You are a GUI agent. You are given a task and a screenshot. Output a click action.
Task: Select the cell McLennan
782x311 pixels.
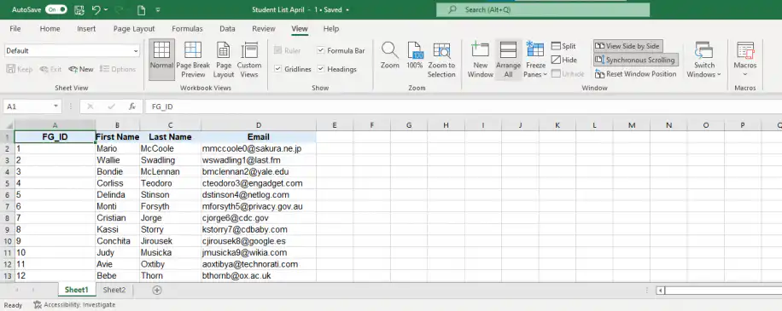coord(170,171)
